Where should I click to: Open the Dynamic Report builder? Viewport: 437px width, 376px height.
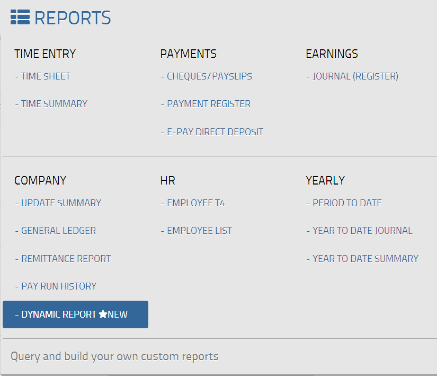(64, 314)
